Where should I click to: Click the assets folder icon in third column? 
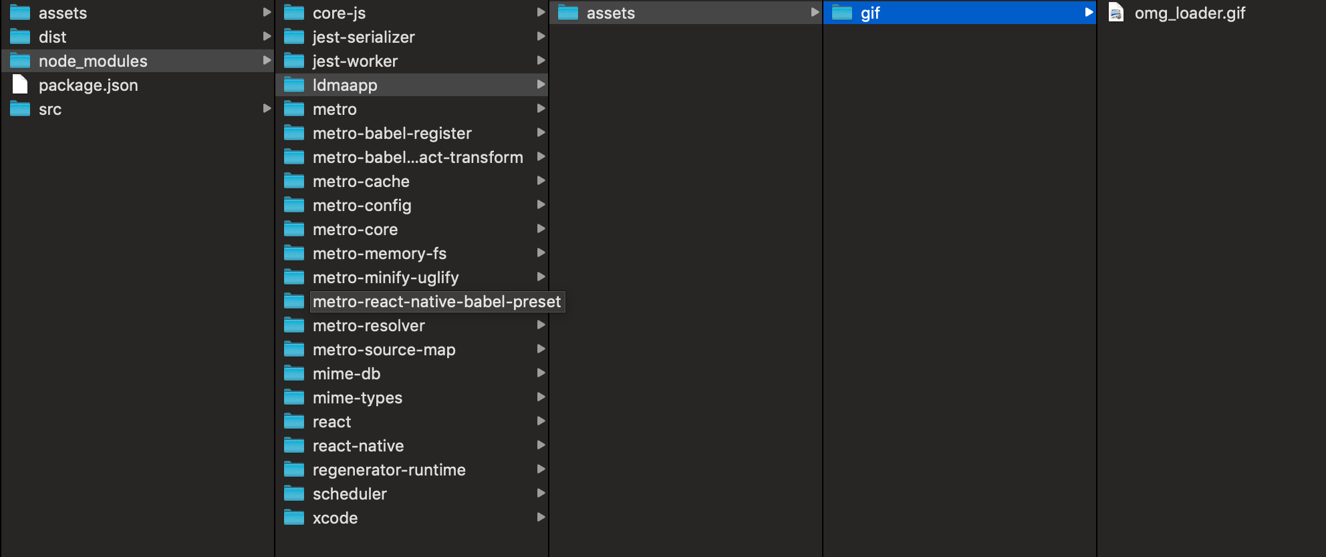568,13
